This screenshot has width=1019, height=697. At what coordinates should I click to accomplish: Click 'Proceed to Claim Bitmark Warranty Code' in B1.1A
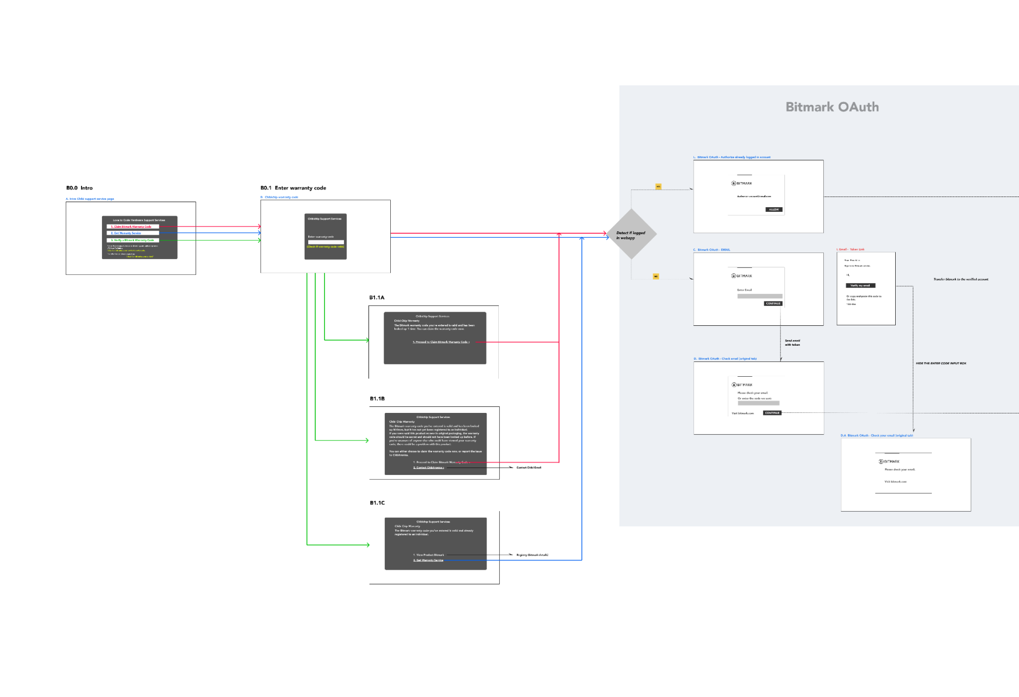441,342
